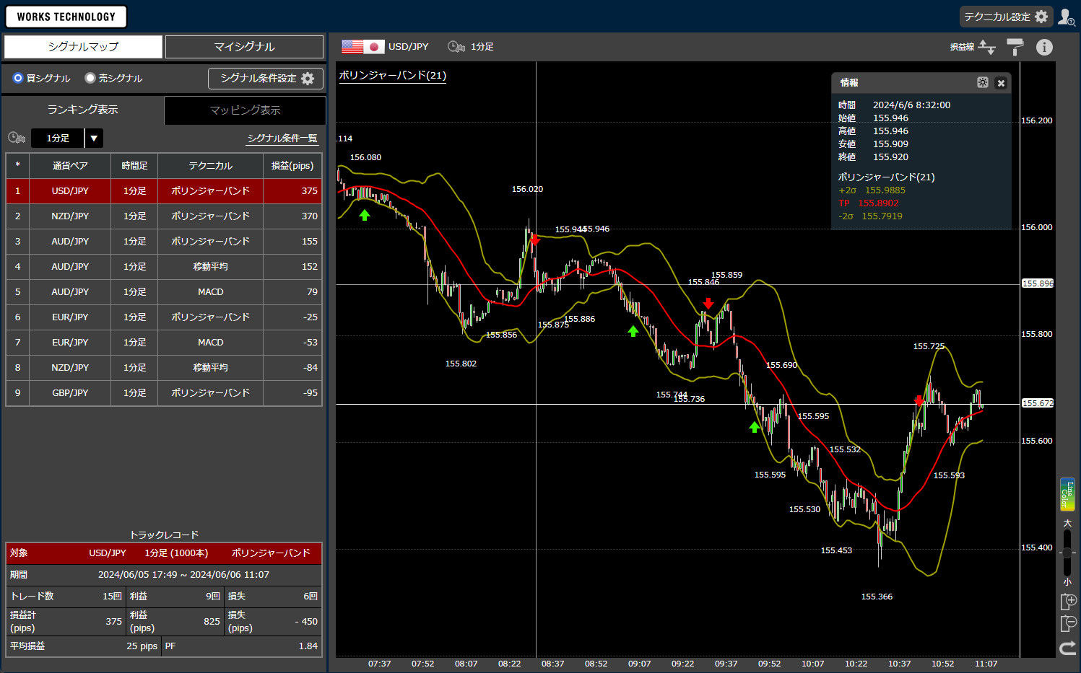Close the 情報 info panel
The image size is (1081, 673).
[x=1001, y=83]
